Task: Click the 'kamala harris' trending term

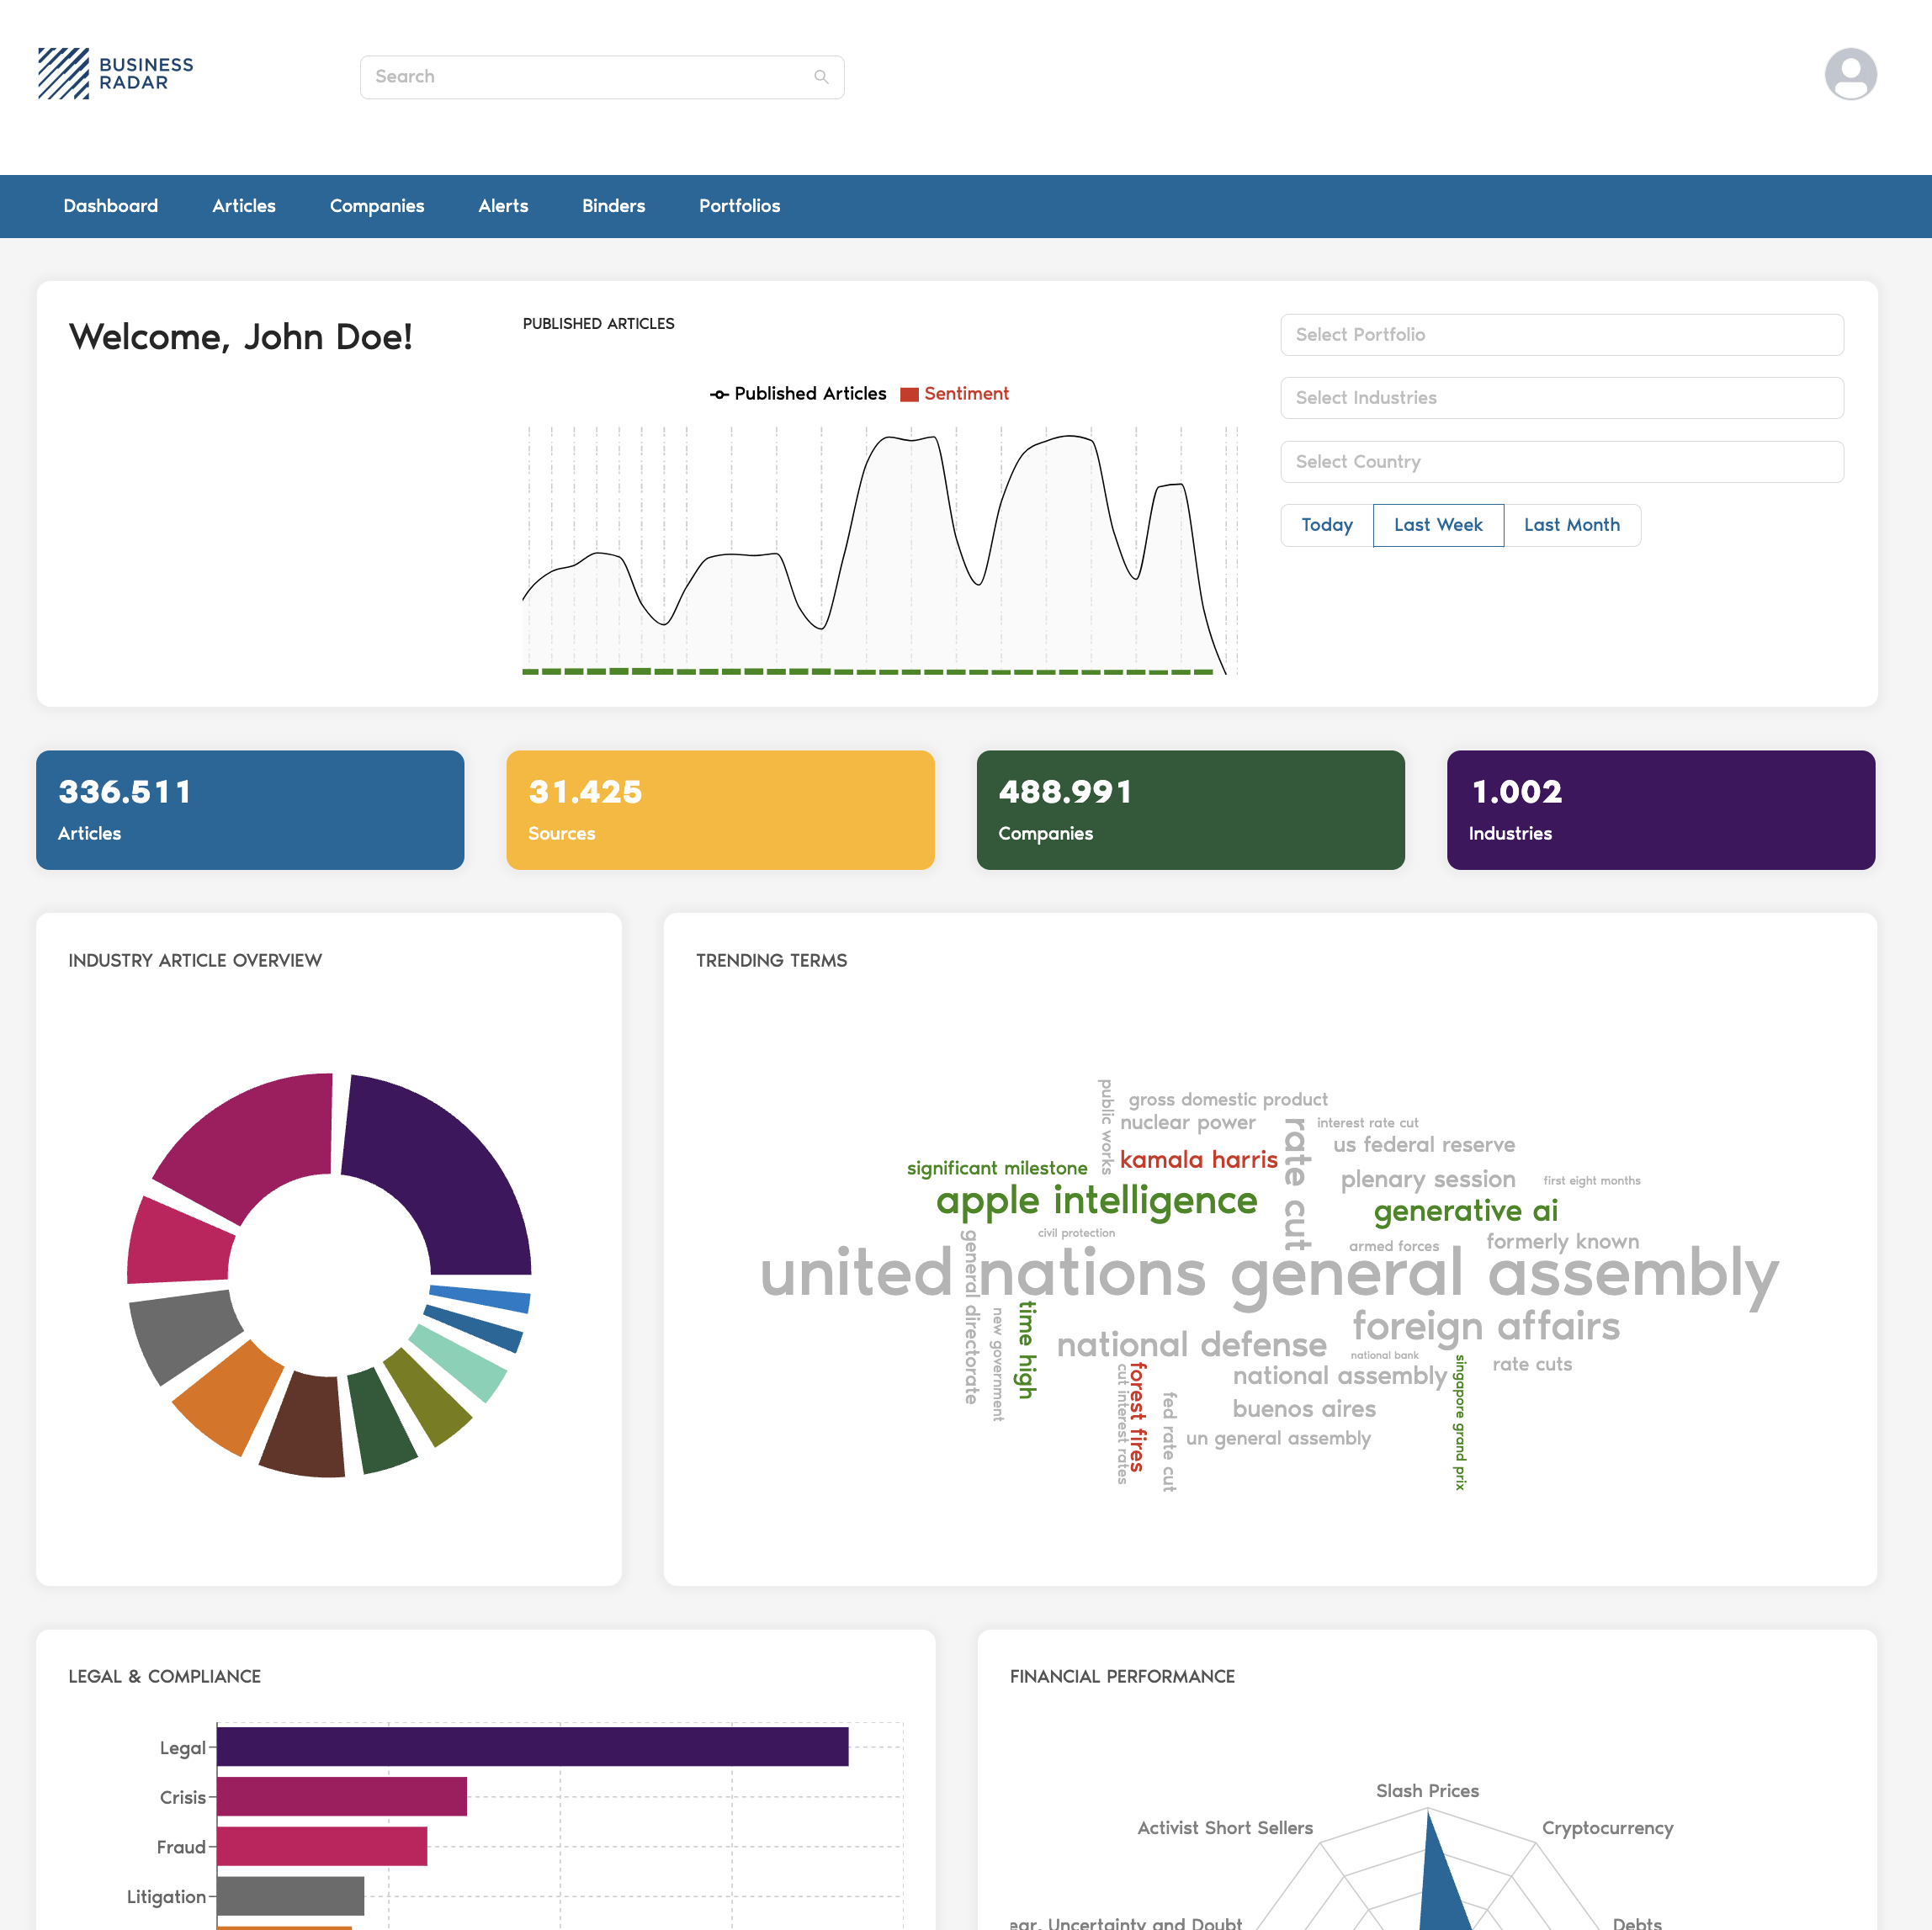Action: coord(1198,1160)
